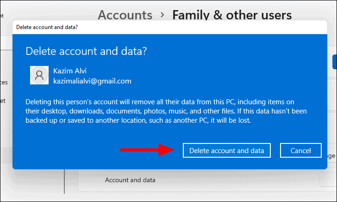This screenshot has width=337, height=202.
Task: Go back to Accounts via breadcrumb
Action: point(125,15)
